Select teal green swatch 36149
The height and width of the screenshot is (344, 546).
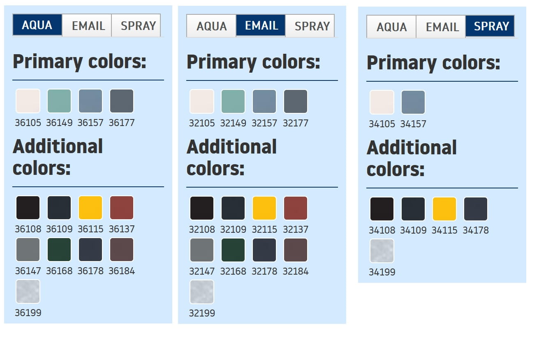coord(59,101)
